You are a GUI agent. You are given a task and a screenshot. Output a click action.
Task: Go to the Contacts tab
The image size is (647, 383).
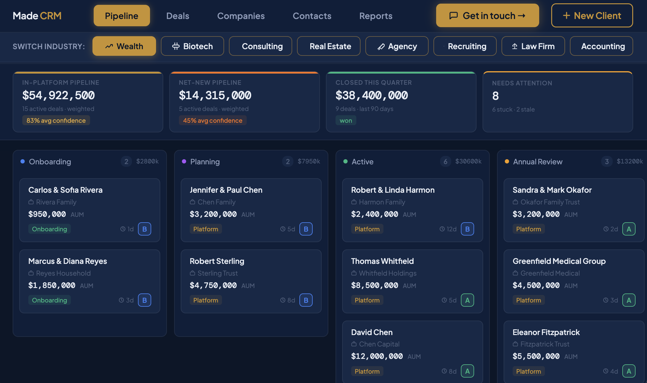[x=312, y=16]
